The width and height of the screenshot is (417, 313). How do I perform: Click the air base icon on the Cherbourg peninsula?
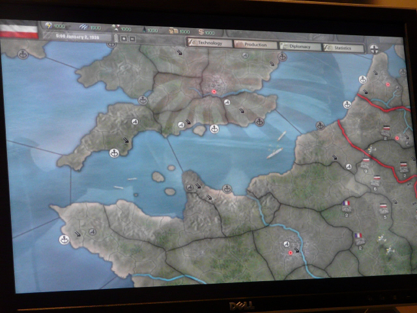(x=190, y=187)
